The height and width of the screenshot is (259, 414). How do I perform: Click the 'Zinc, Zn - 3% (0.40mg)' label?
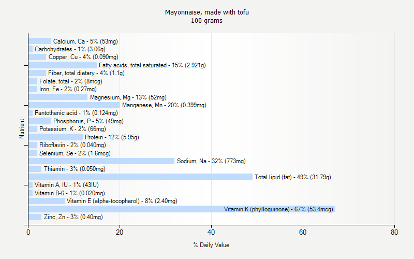tap(73, 217)
